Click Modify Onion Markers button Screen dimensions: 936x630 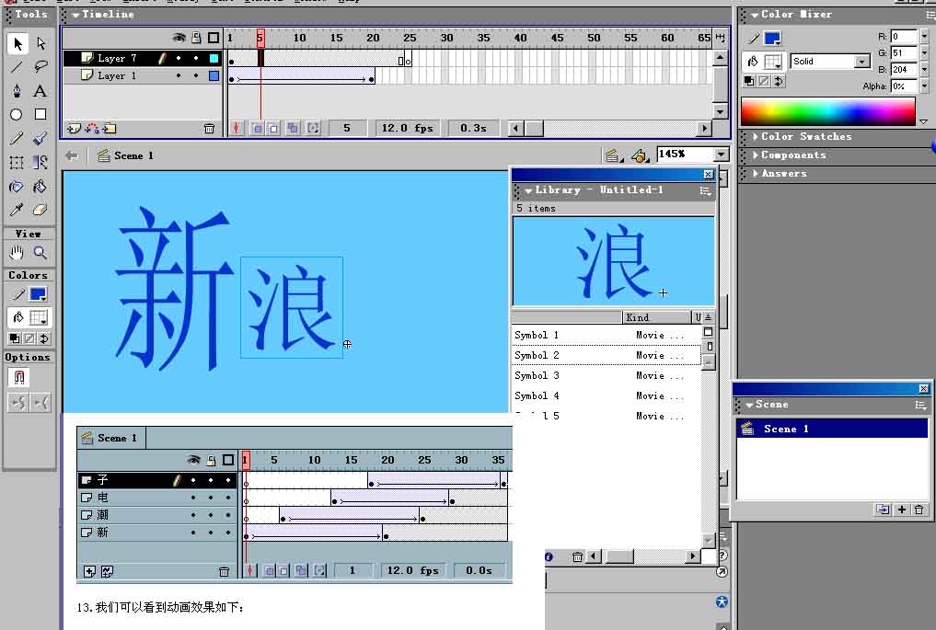click(313, 128)
